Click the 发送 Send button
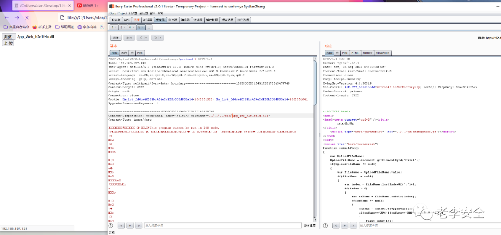501x235 pixels. pos(116,38)
